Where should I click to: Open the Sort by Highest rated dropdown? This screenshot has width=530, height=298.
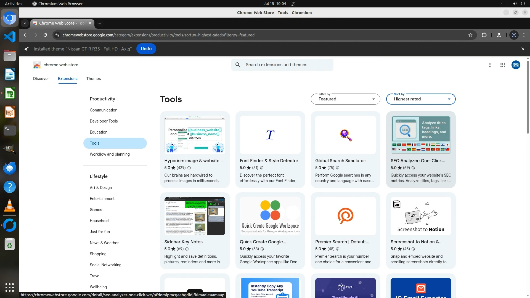(x=421, y=99)
